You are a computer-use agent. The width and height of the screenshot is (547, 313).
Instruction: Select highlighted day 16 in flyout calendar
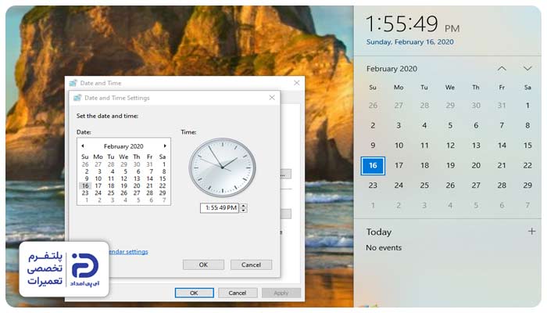(373, 166)
